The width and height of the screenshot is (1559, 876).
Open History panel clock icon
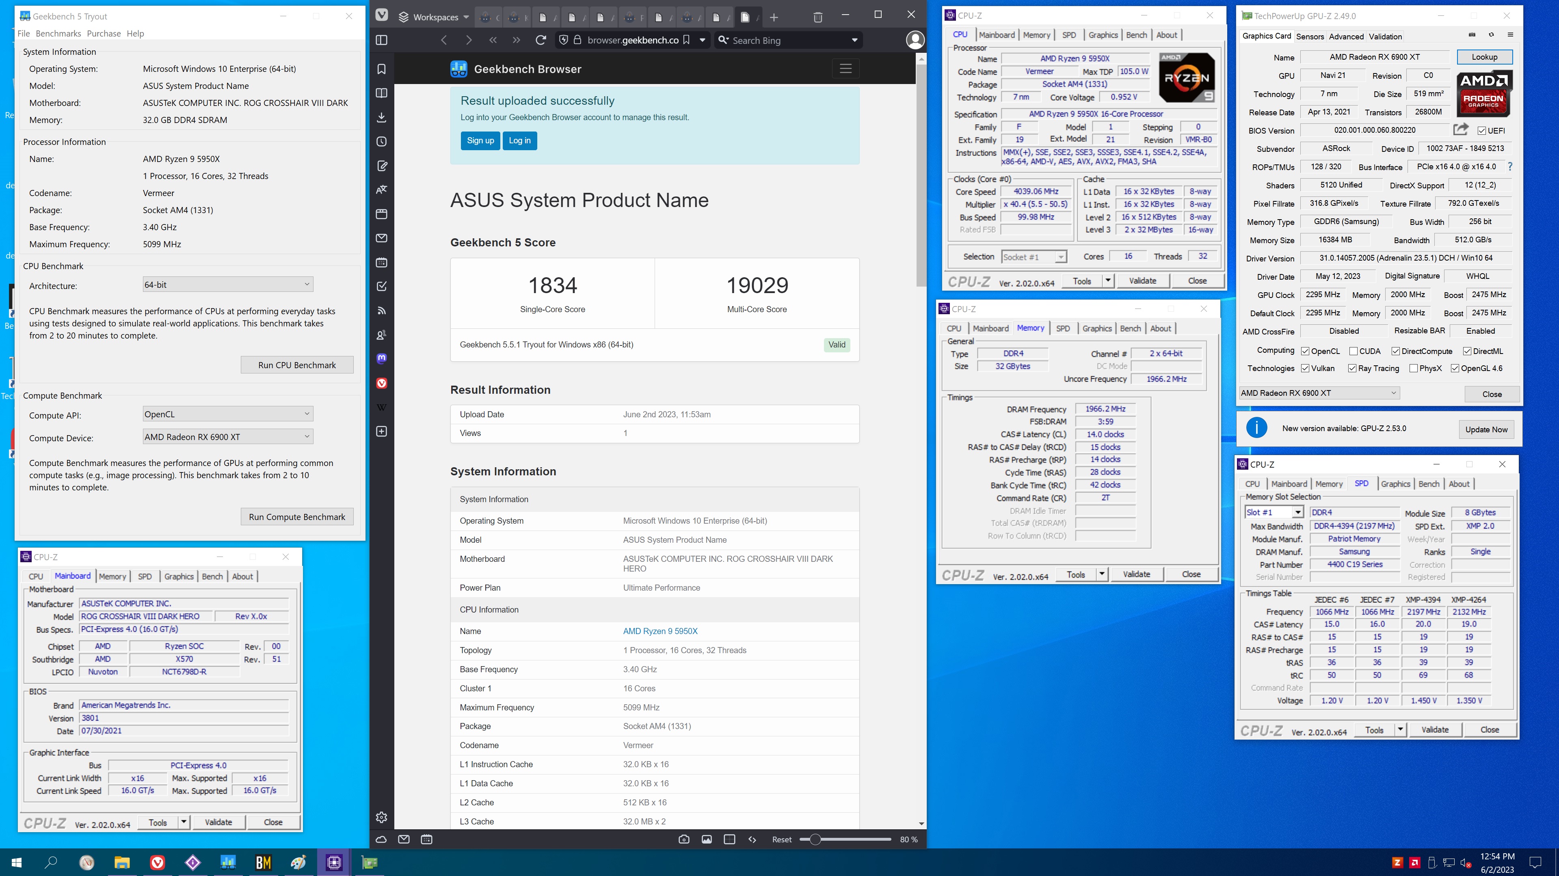381,142
